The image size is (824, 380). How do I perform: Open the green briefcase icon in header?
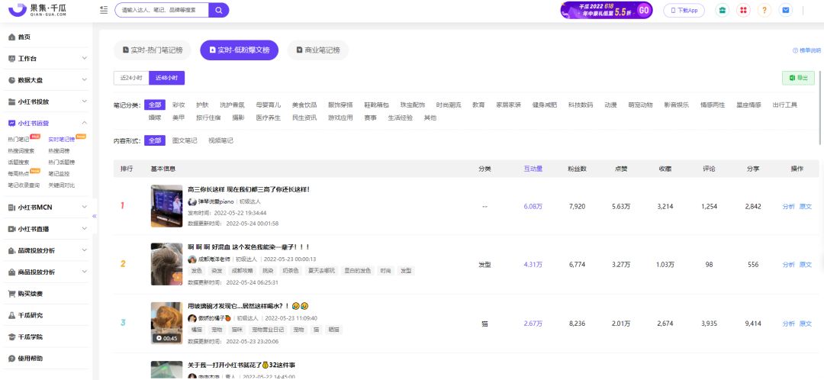pos(723,10)
